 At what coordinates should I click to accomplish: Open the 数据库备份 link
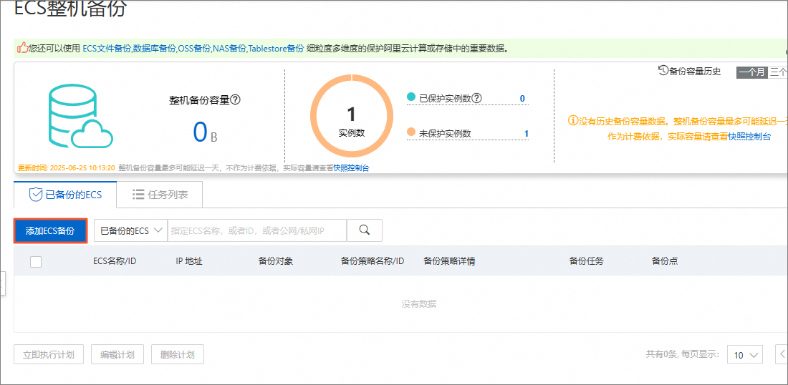[x=154, y=49]
